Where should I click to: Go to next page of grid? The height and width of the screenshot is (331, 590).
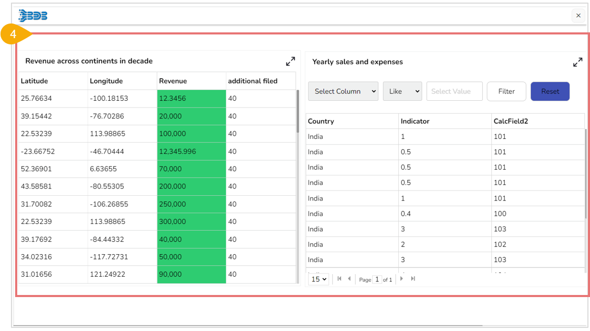pos(402,279)
